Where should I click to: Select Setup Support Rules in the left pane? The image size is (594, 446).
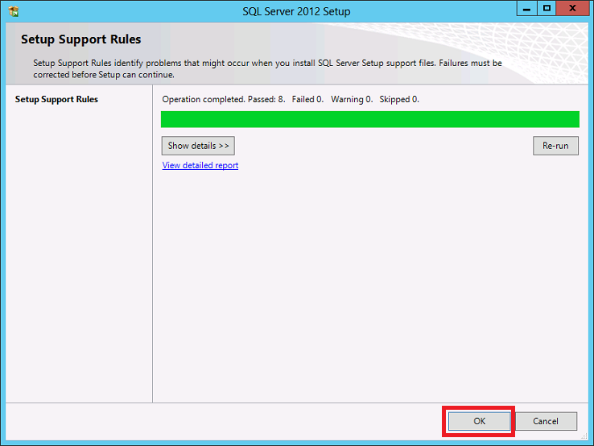tap(56, 99)
